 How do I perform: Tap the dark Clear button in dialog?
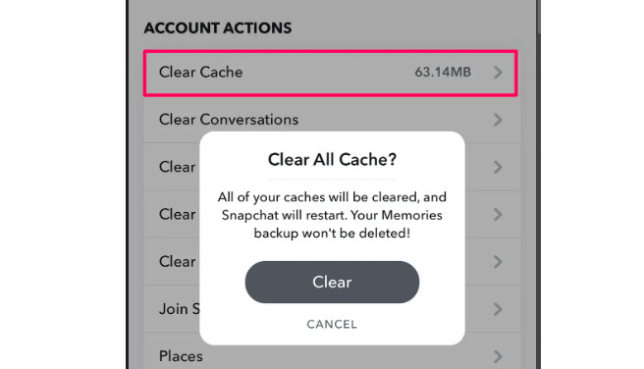click(332, 283)
